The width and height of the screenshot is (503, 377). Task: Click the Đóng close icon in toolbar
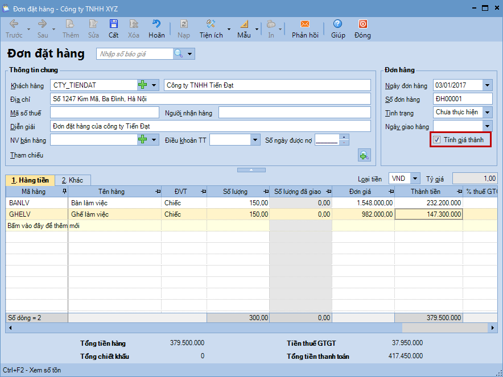pyautogui.click(x=362, y=24)
